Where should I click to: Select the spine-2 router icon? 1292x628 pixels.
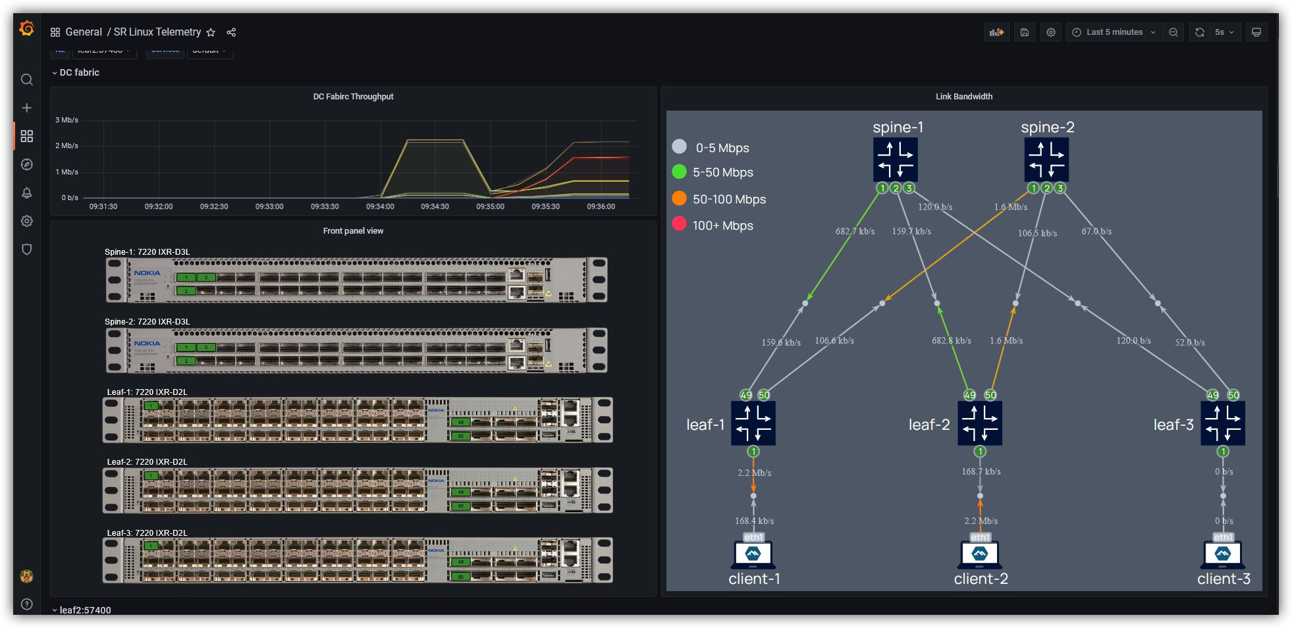1047,159
